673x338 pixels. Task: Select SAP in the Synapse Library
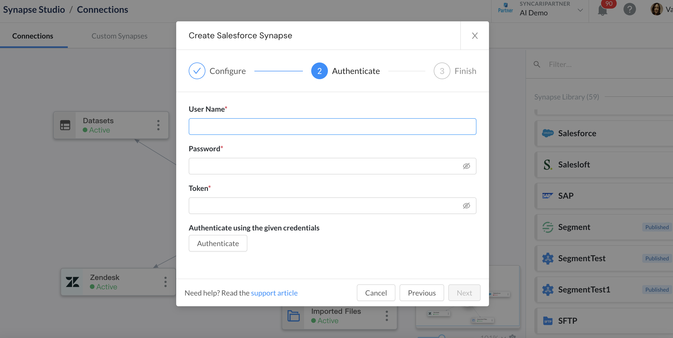click(x=603, y=196)
